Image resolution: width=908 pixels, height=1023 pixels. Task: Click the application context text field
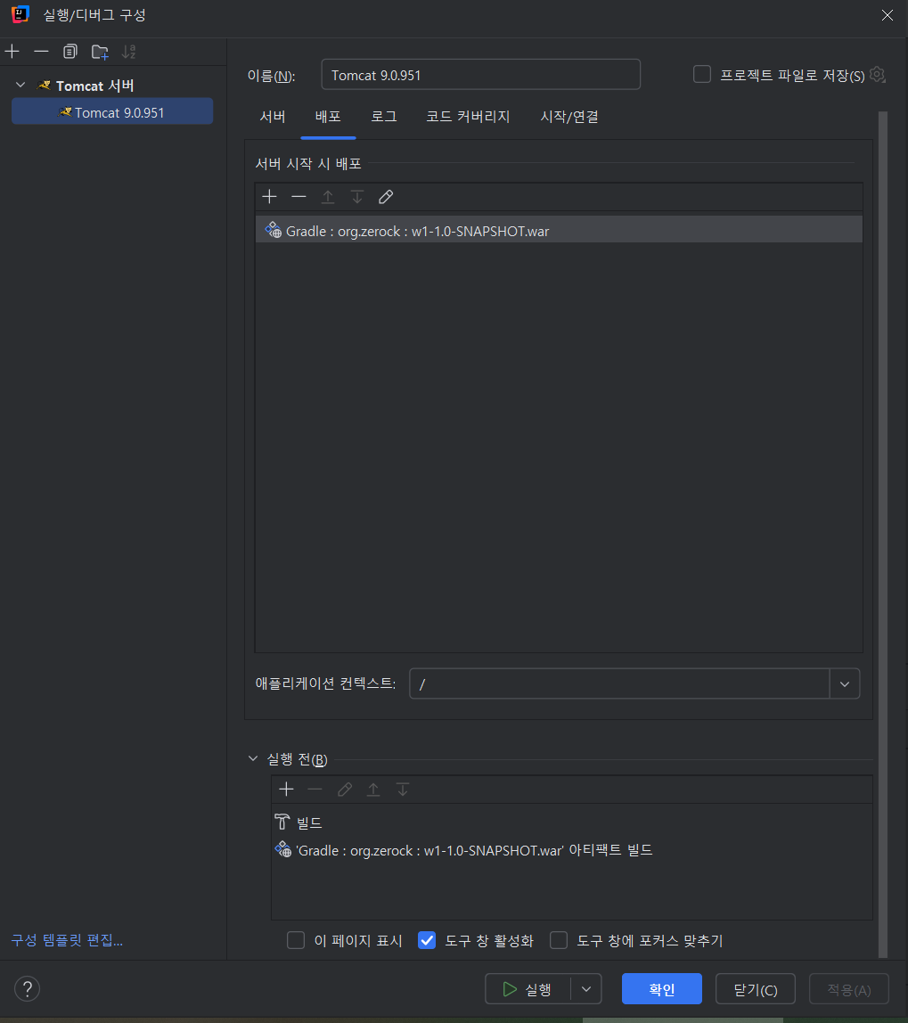(619, 683)
